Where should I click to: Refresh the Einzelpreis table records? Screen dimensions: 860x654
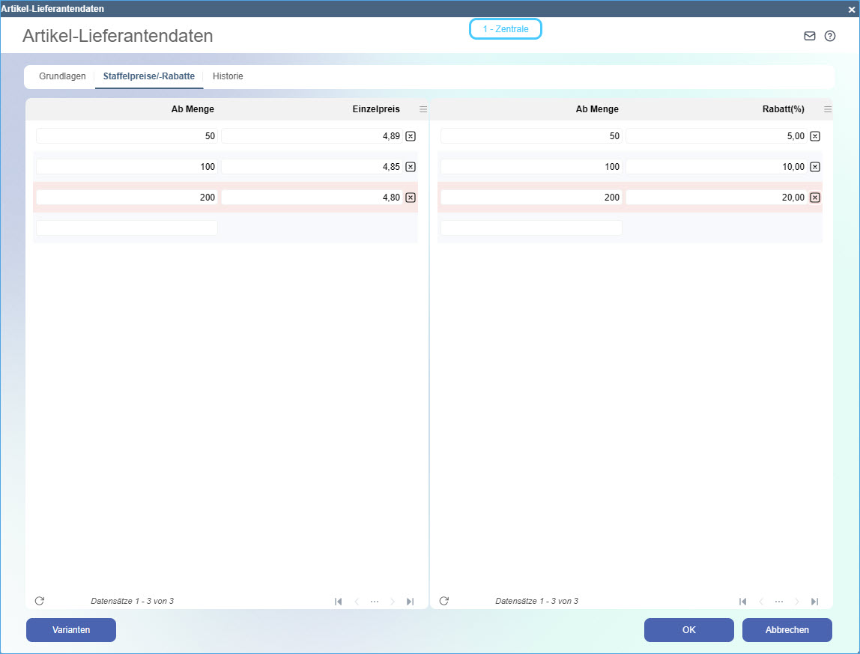[x=40, y=601]
